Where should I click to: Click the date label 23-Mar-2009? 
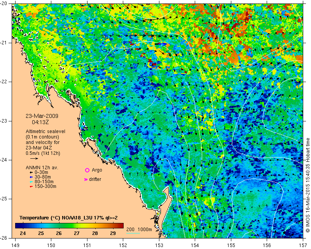click(x=42, y=116)
